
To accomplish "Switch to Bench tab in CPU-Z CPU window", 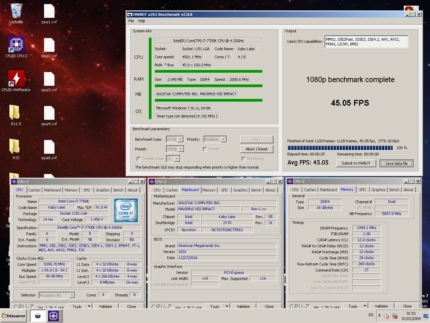I will [x=118, y=190].
